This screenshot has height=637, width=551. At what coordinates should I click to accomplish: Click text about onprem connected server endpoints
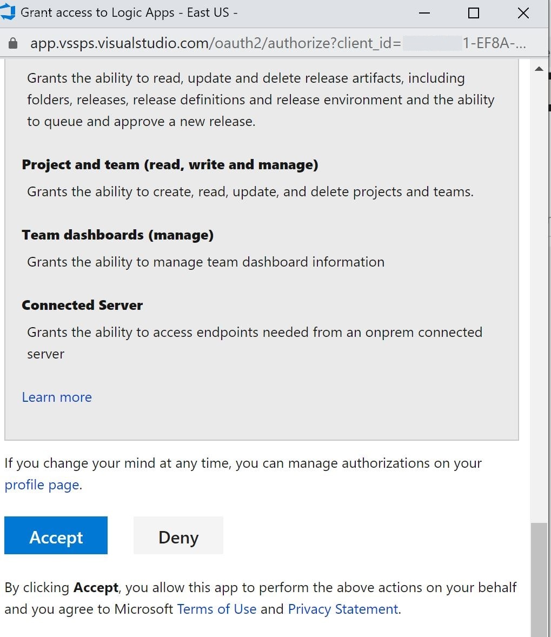pyautogui.click(x=254, y=343)
